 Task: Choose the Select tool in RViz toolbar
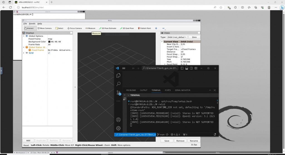coord(59,28)
